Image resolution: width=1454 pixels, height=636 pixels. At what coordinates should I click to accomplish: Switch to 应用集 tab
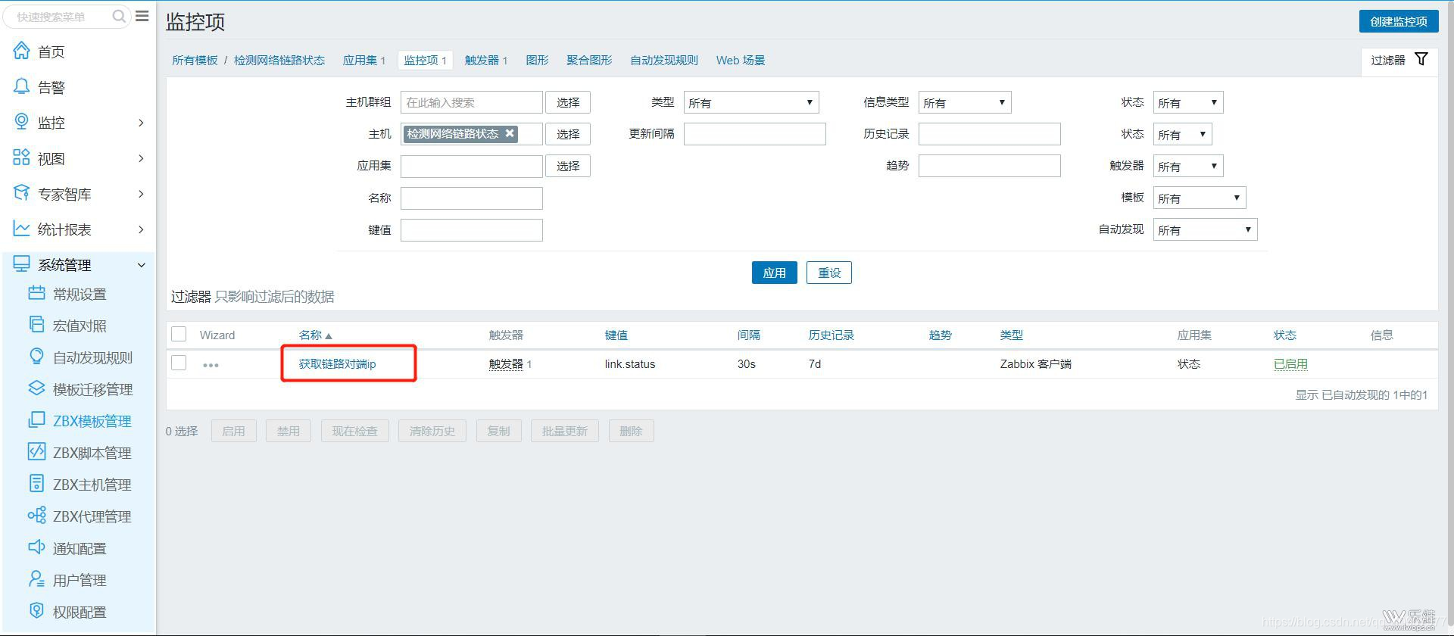tap(364, 60)
